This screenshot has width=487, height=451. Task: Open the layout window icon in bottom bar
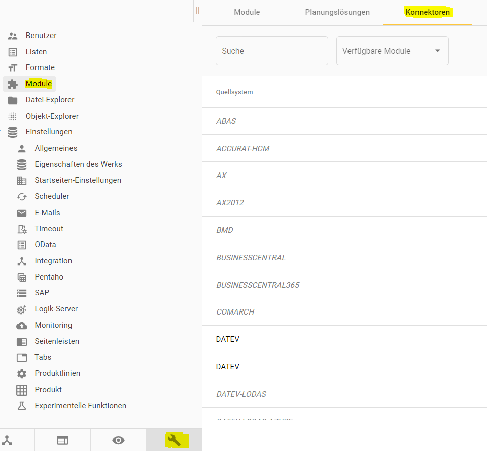(62, 440)
